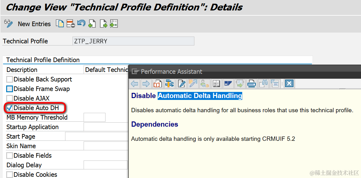
Task: Tick the Disable Cookies checkbox
Action: (10, 175)
